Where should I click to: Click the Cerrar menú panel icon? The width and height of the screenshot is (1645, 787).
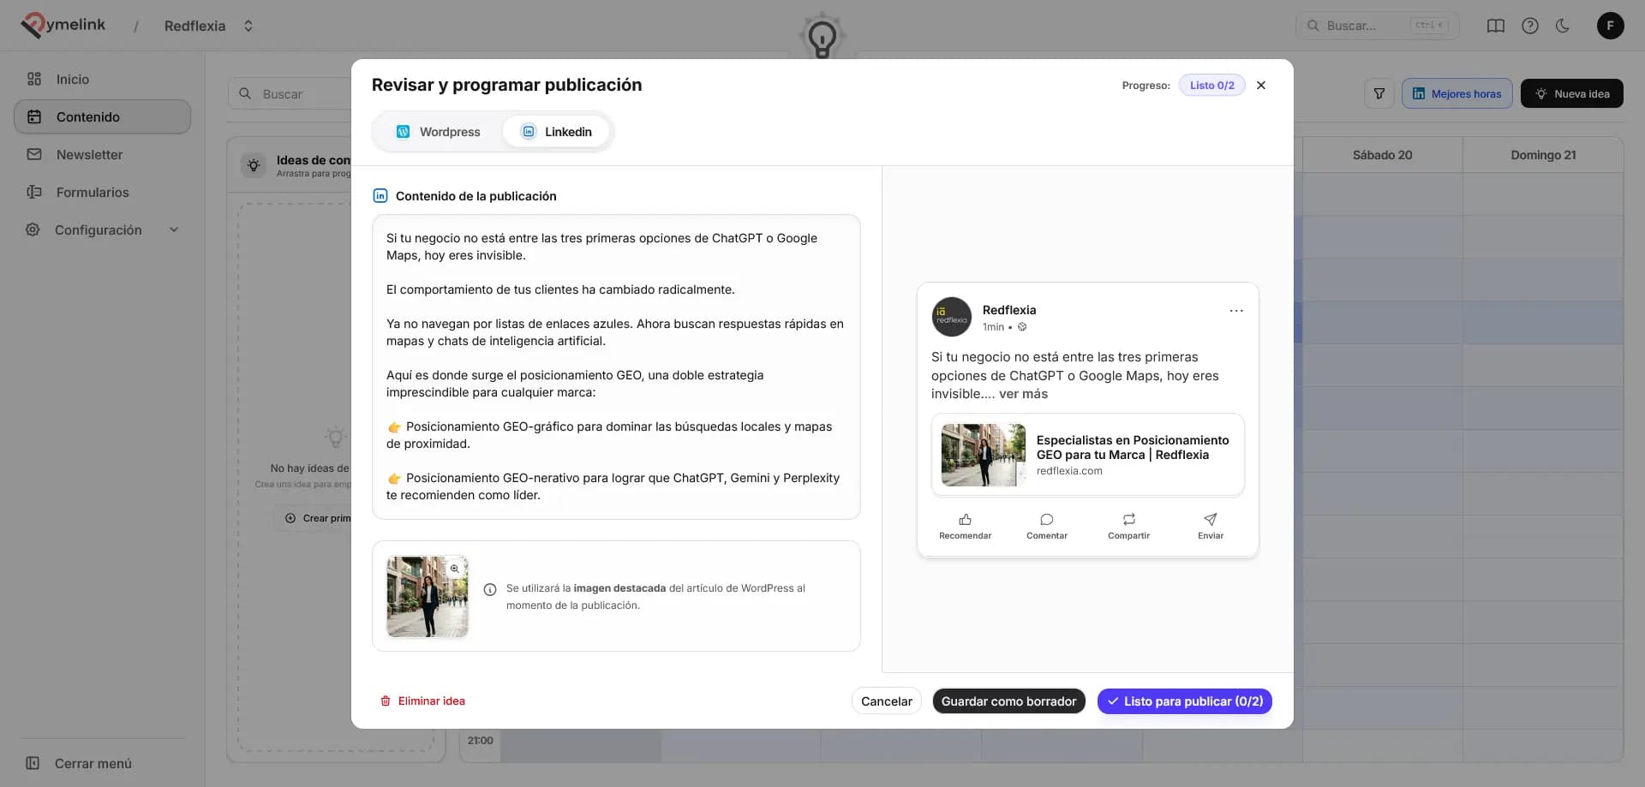[x=33, y=763]
